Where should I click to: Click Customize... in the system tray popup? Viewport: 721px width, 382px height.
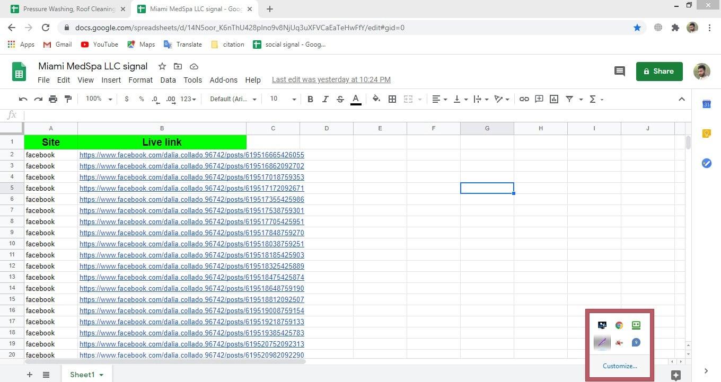click(620, 366)
